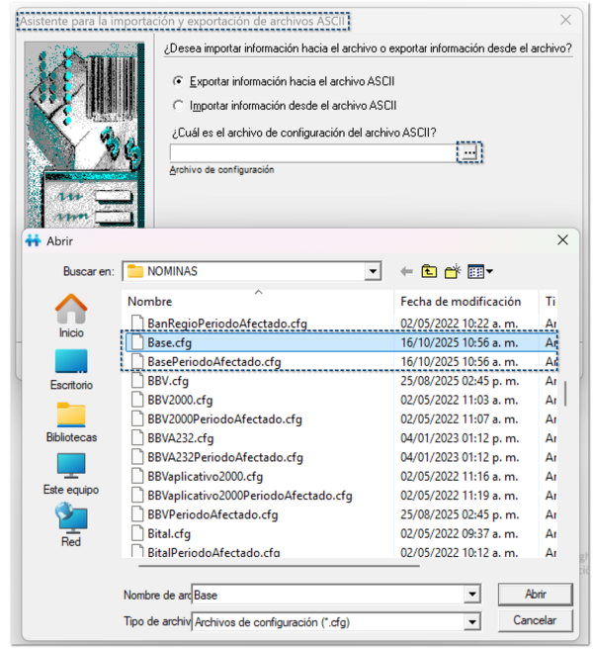Select BanRegioPeriodoAfectado.cfg file

coord(227,324)
